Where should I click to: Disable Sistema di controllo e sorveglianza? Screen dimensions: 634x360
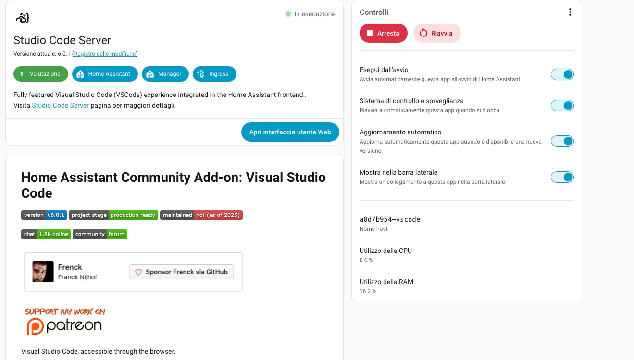click(562, 106)
